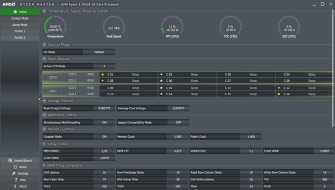Click Peak Core(s) Voltage value
This screenshot has height=190, width=335.
click(x=104, y=108)
